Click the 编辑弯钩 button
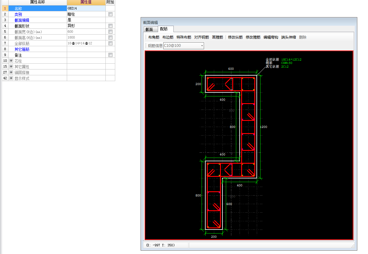Screen dimensions: 368x254 click(x=271, y=37)
